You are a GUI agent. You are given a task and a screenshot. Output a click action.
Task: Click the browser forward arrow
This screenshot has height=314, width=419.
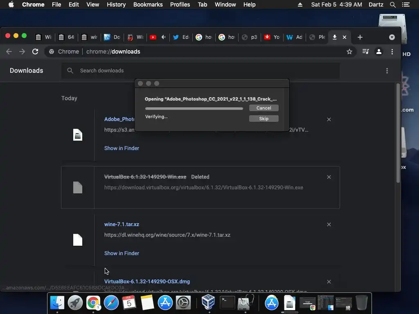(22, 52)
